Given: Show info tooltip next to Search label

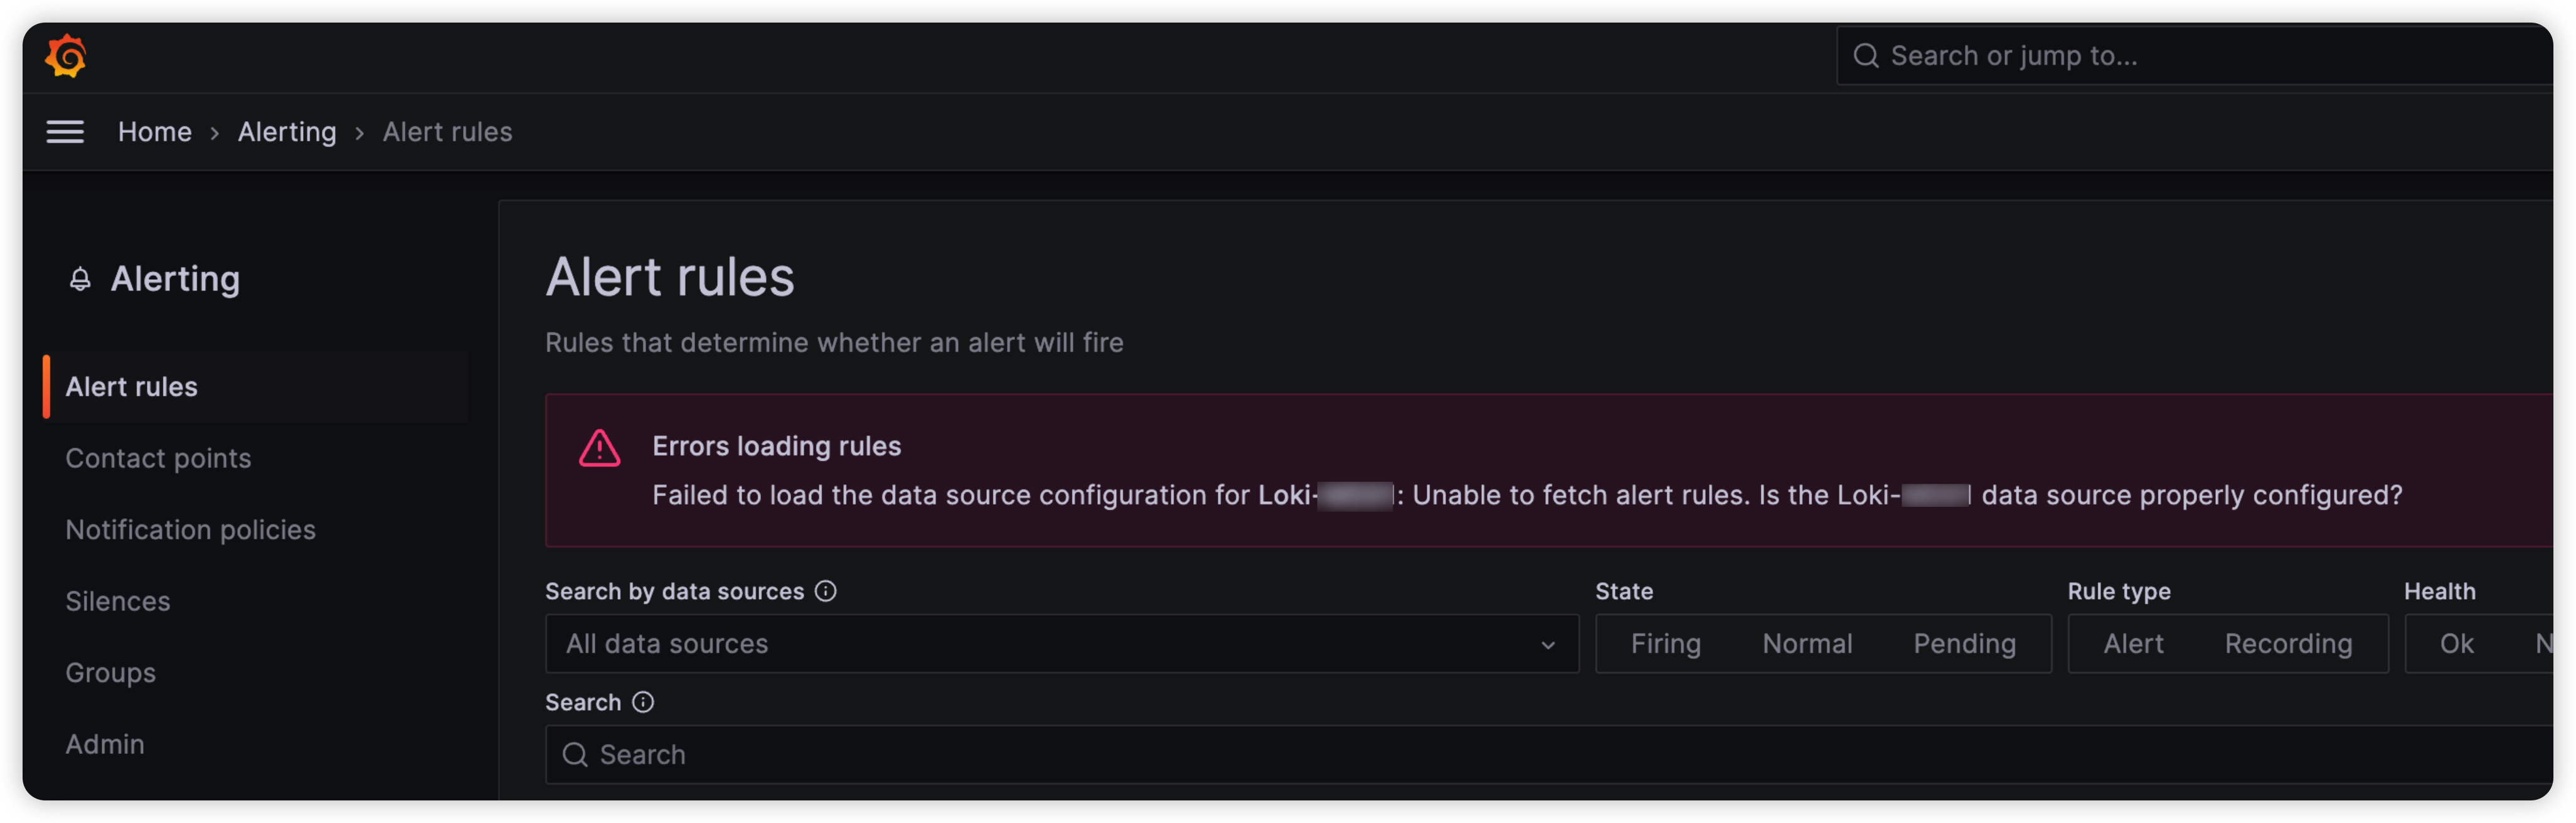Looking at the screenshot, I should coord(643,702).
